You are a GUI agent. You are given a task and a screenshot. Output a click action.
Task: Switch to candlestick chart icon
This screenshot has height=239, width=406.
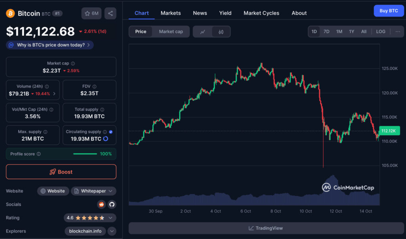click(x=221, y=32)
